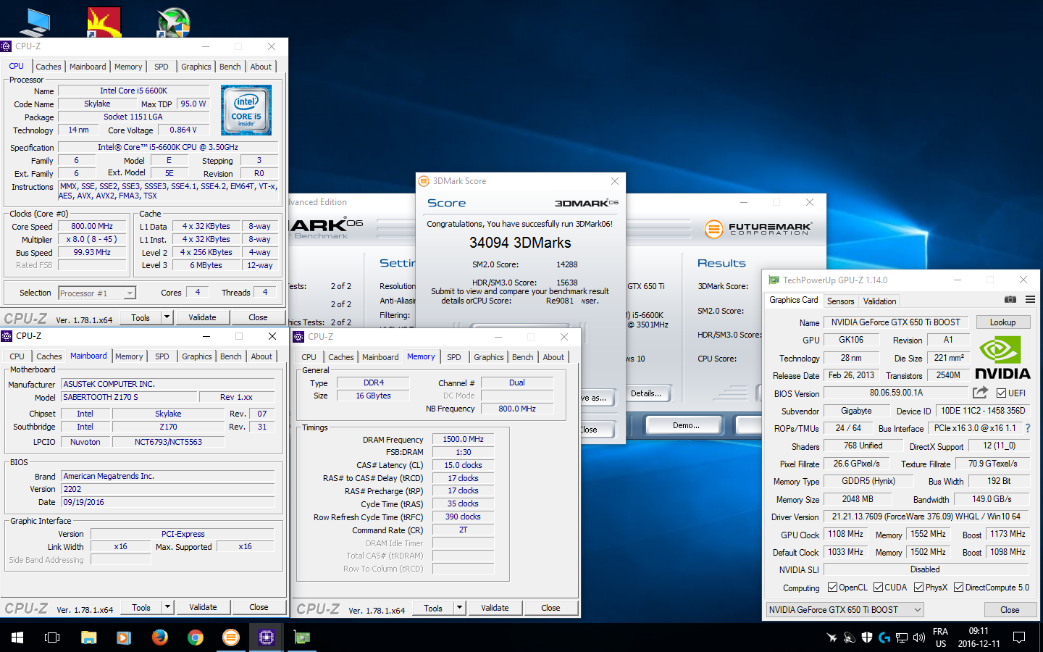The image size is (1043, 652).
Task: Click the Futuremark orange logo
Action: pyautogui.click(x=714, y=230)
